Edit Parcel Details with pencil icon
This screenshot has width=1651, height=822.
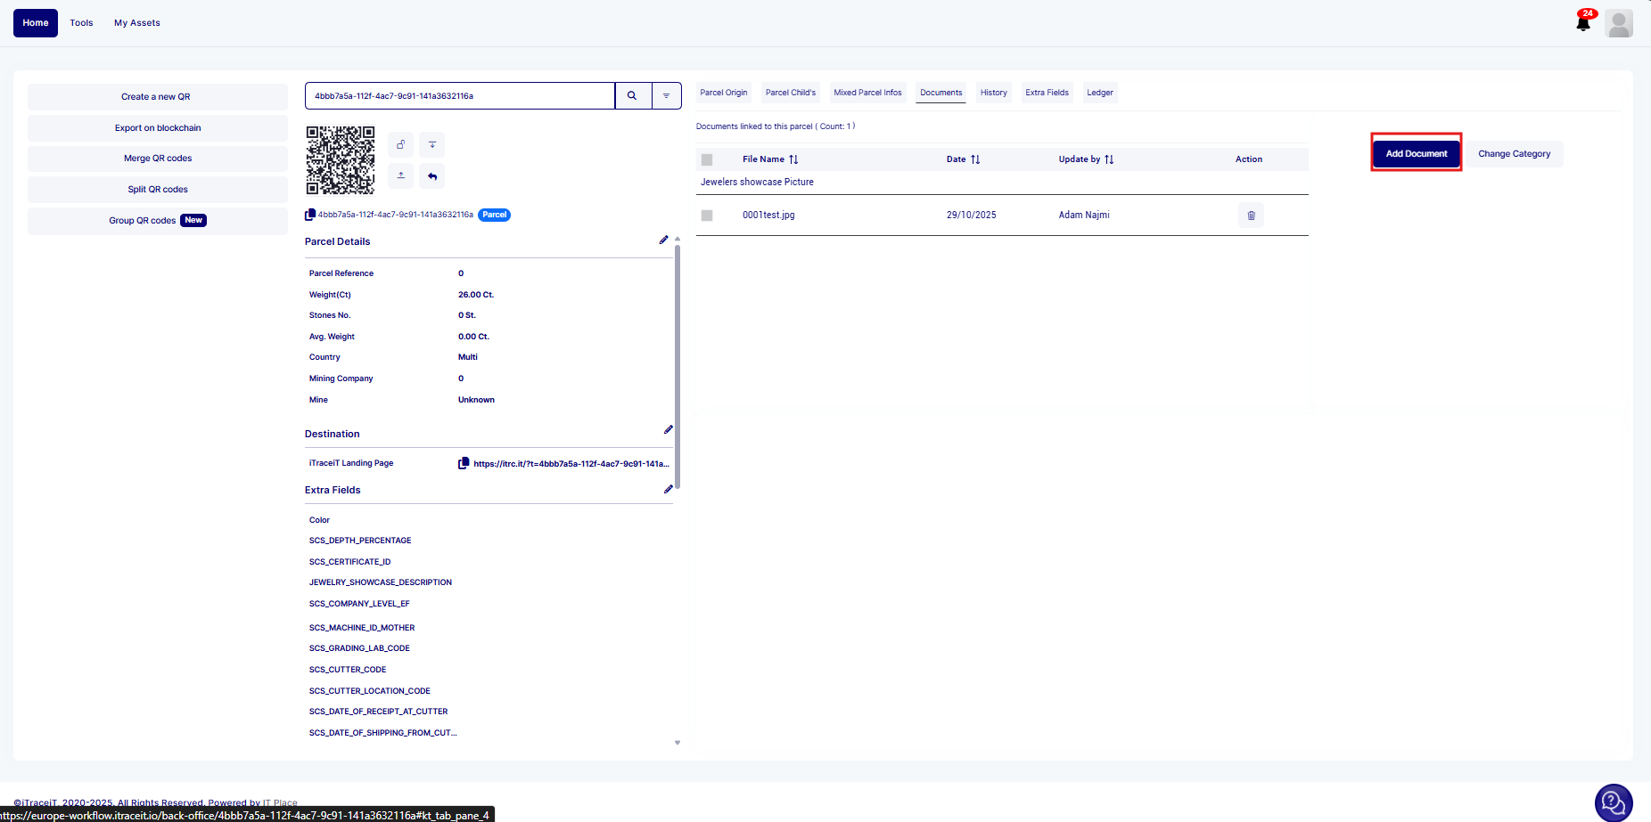[663, 240]
